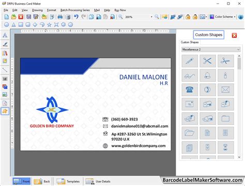Click the Custom Shapes header button
245x186 pixels.
tap(209, 35)
